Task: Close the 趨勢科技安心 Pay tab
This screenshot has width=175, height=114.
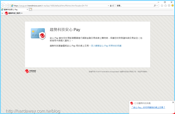Action: [x=27, y=10]
